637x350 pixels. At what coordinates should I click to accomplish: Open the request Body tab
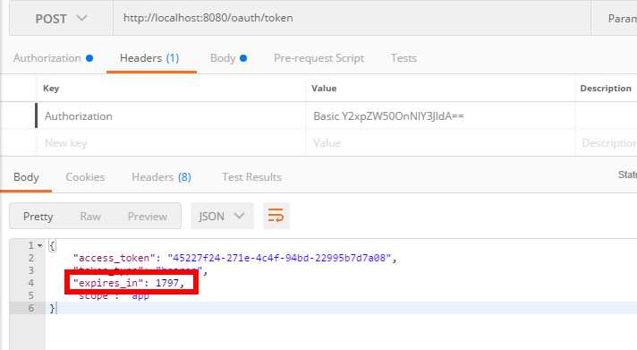228,58
